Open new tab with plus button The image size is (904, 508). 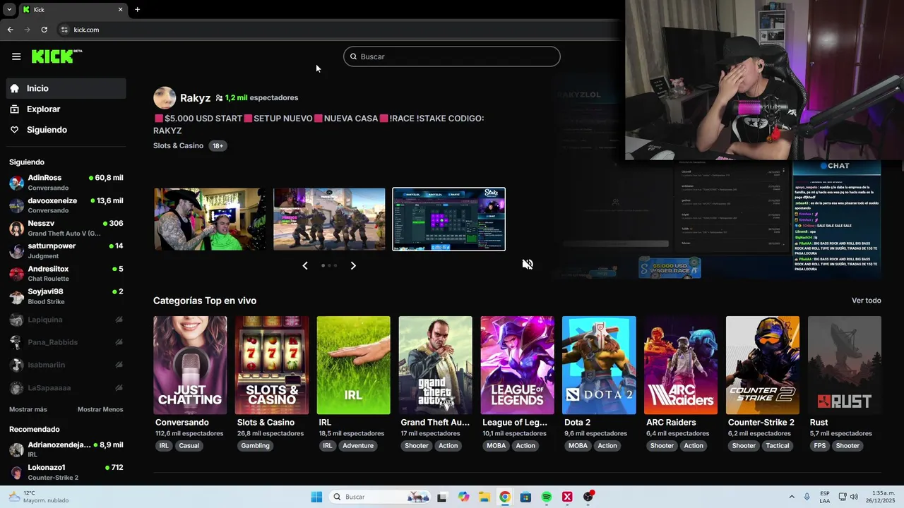(137, 9)
